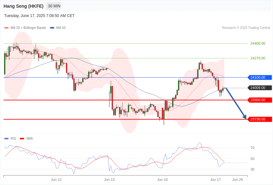Viewport: 273px width, 185px height.
Task: Click the 24400.00 resistance level label
Action: (x=258, y=43)
